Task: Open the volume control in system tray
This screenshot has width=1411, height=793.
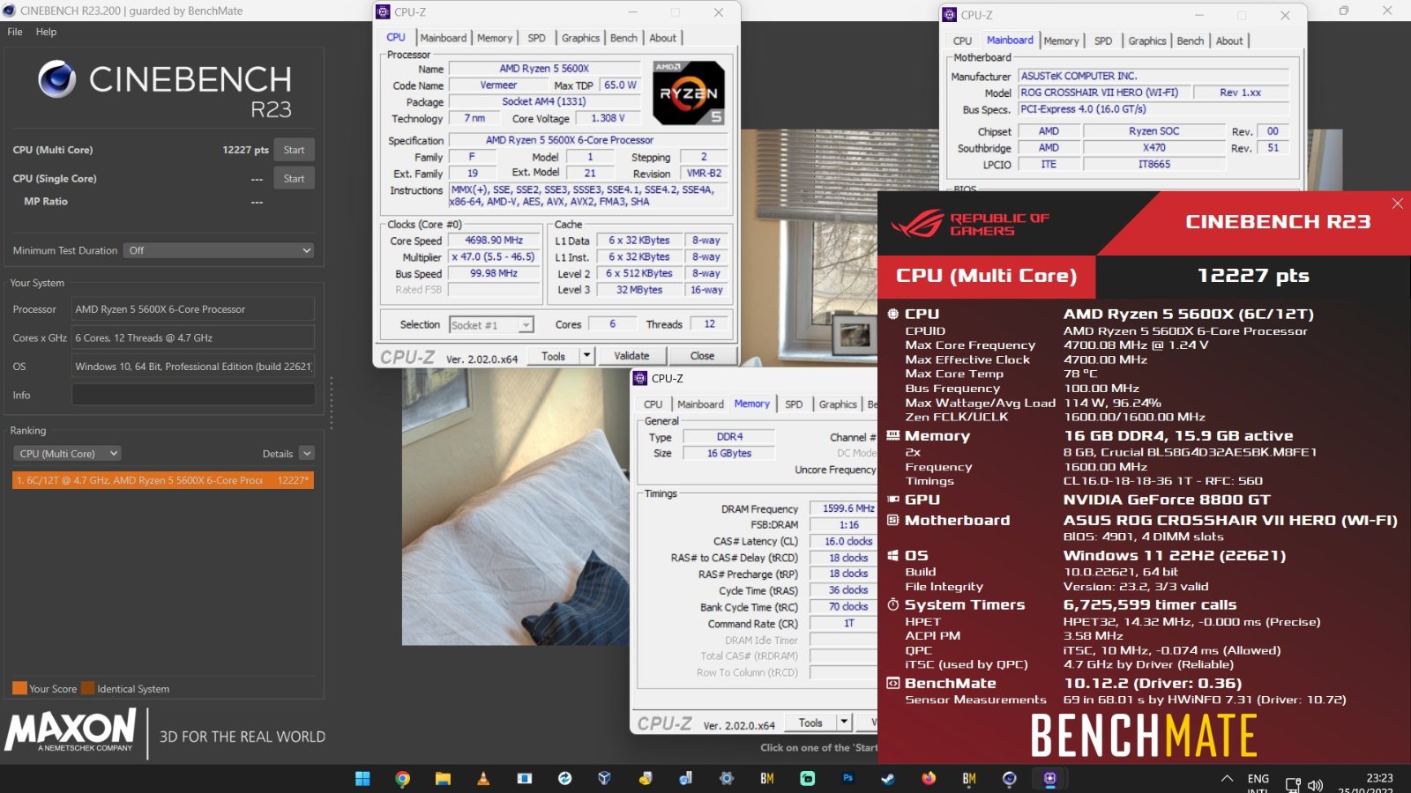Action: click(1315, 785)
